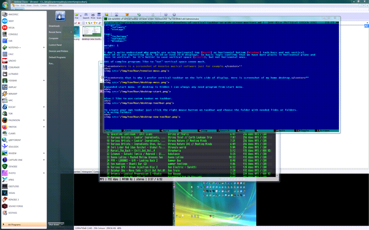Expand the PALEMOON submenu arrow

click(x=44, y=120)
